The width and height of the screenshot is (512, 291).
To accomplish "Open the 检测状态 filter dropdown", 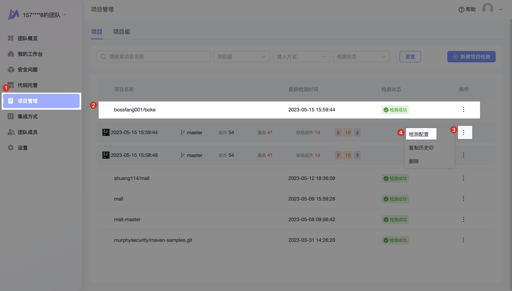I will (361, 57).
